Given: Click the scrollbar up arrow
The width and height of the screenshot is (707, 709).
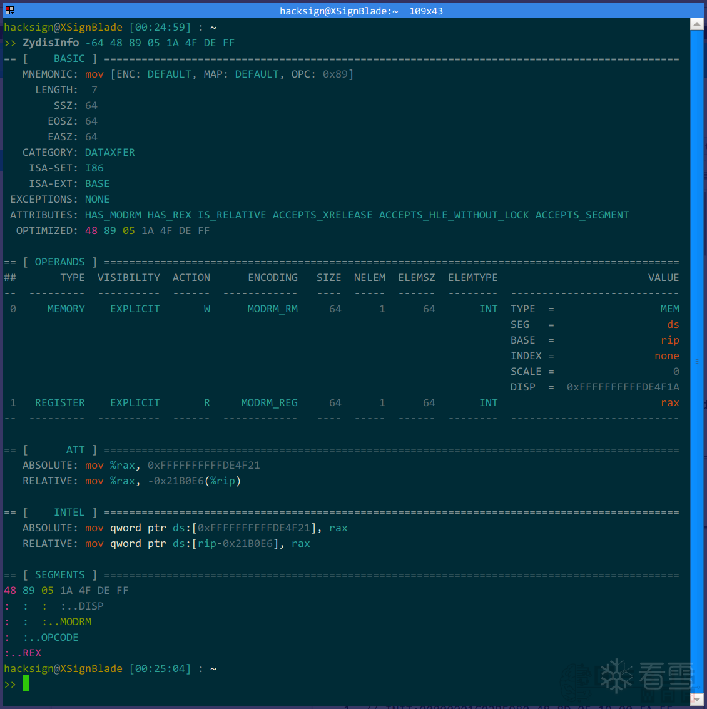Looking at the screenshot, I should 696,24.
